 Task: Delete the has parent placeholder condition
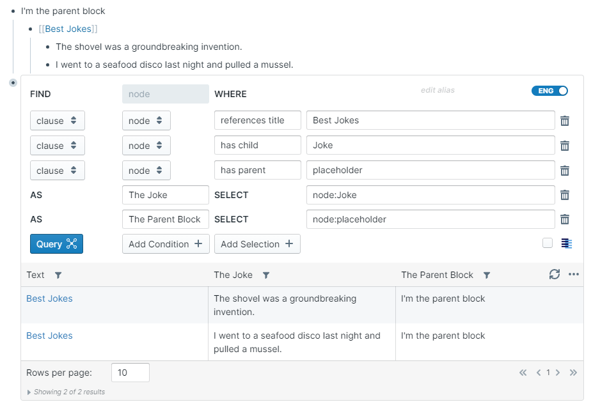coord(565,171)
